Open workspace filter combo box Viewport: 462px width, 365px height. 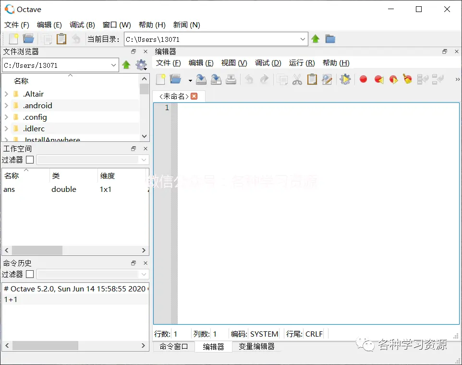coord(93,160)
